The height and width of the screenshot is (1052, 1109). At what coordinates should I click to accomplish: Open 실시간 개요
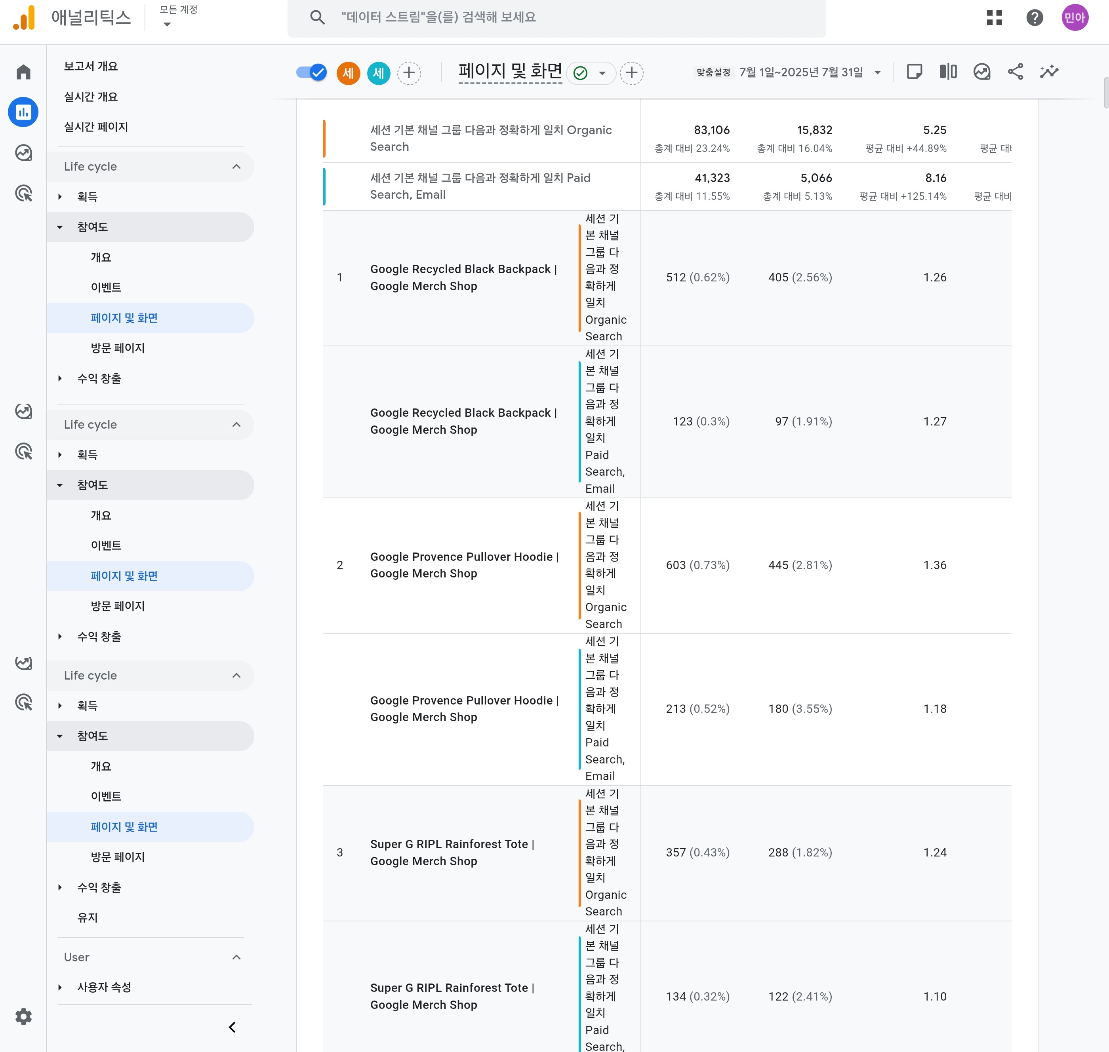coord(91,97)
